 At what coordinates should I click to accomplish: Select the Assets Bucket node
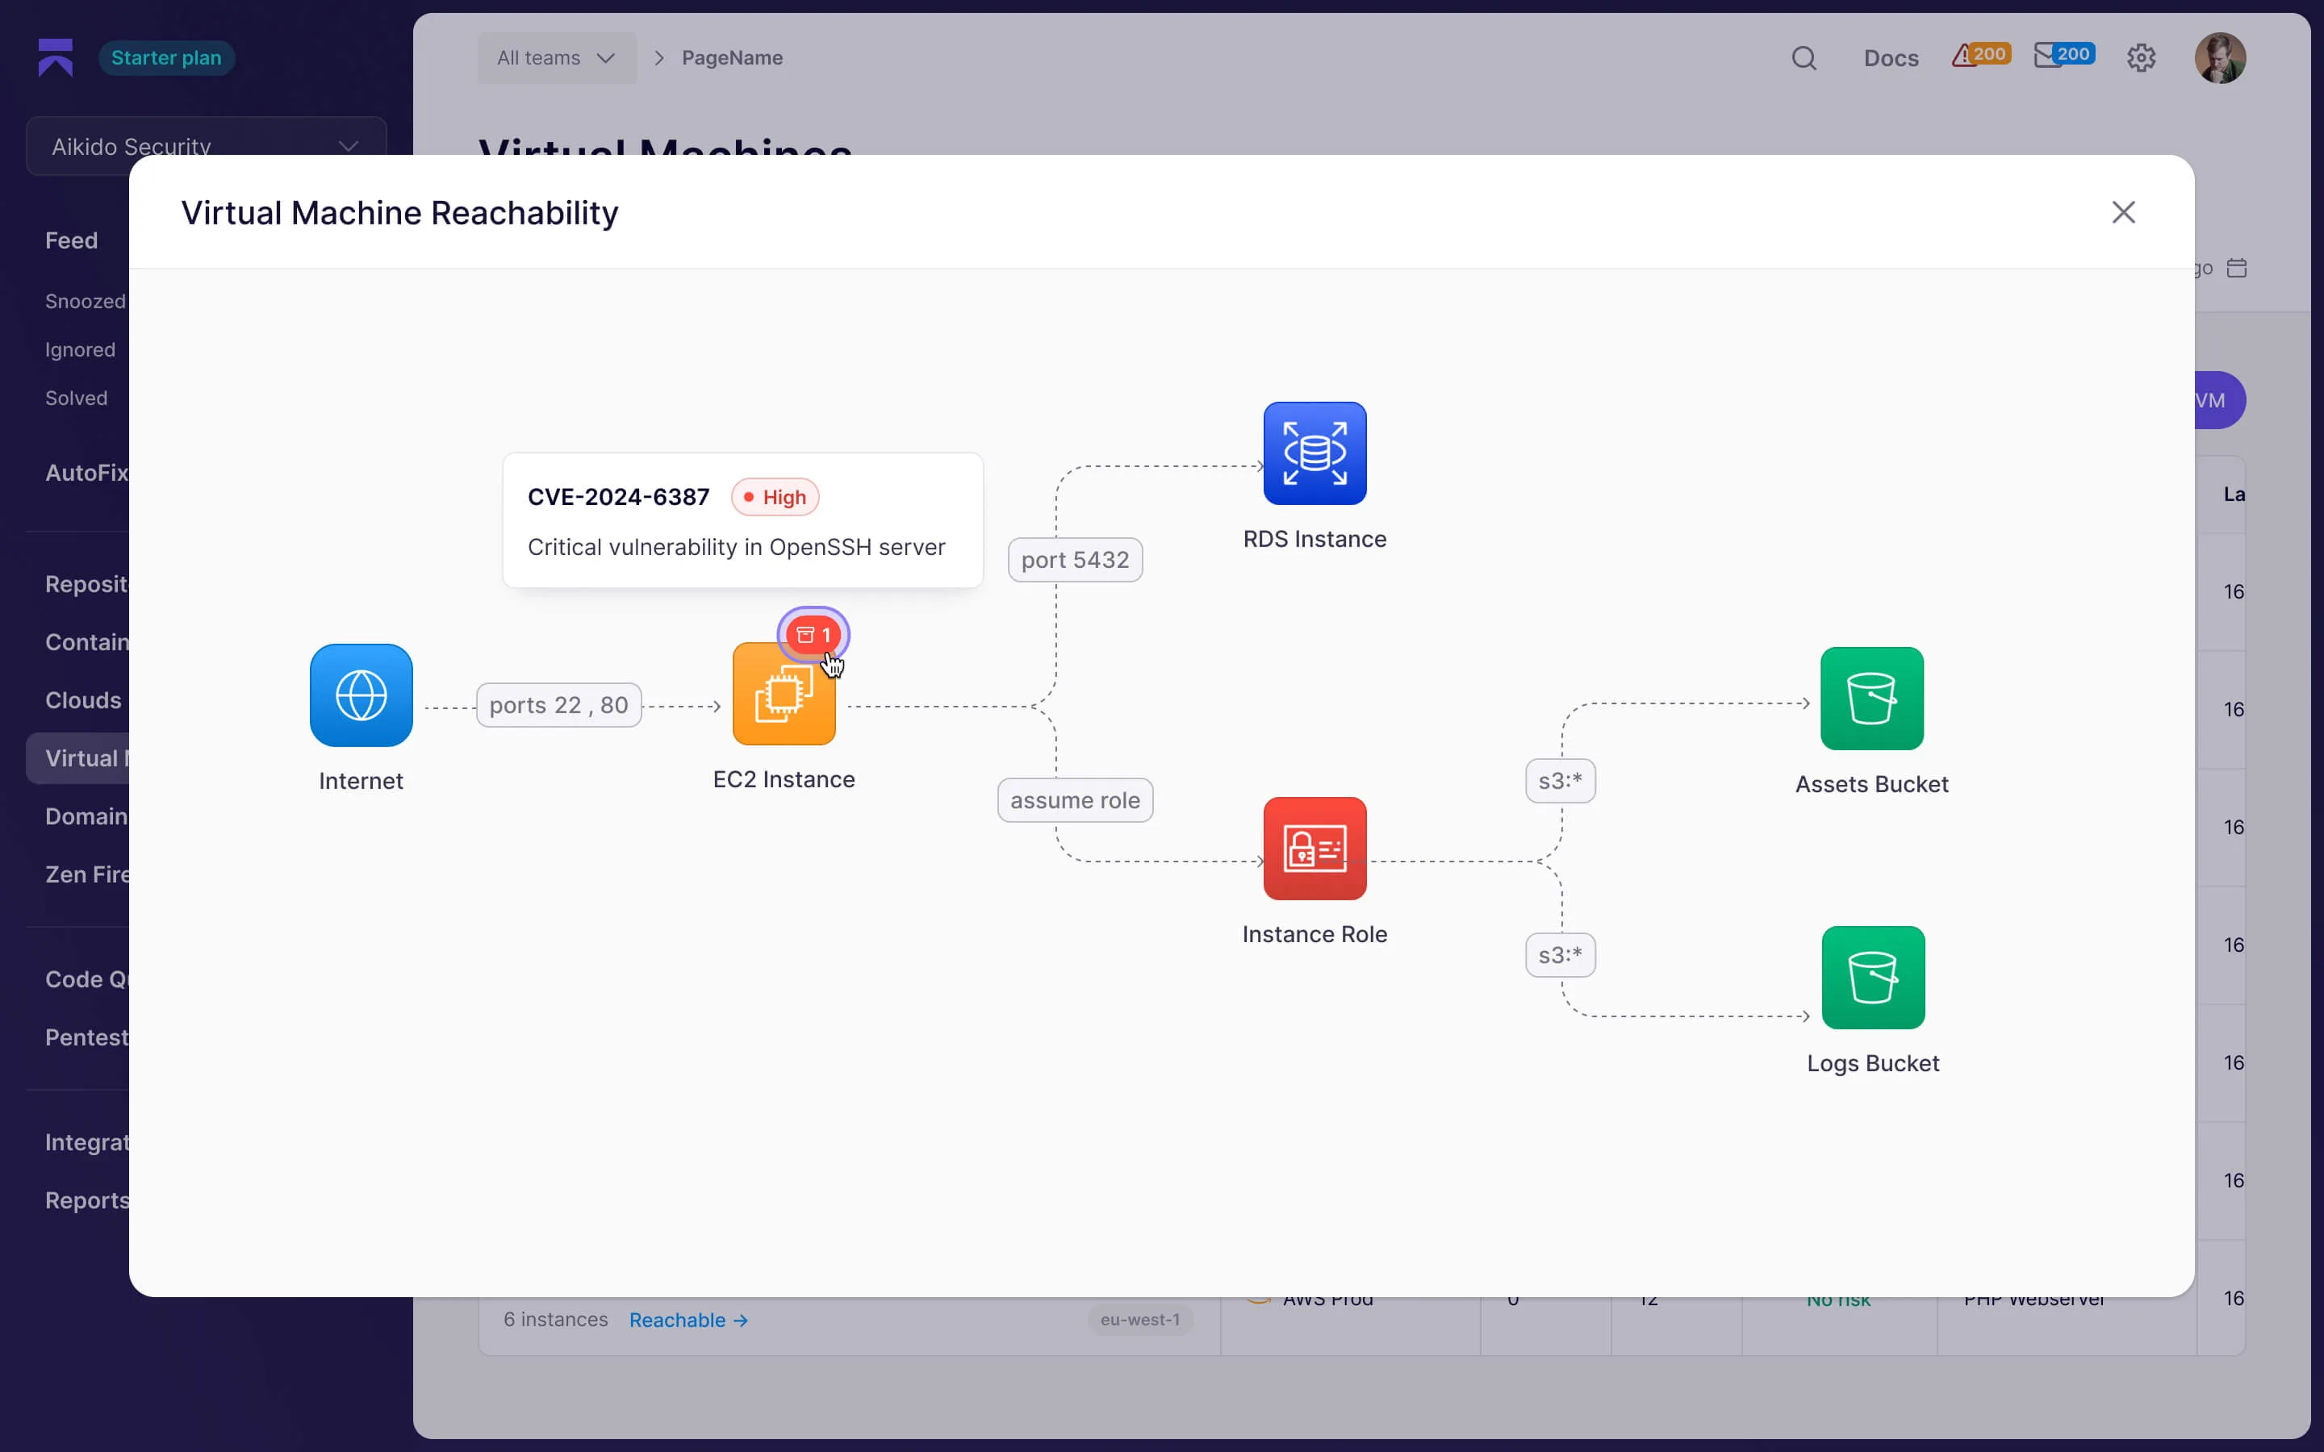coord(1873,698)
